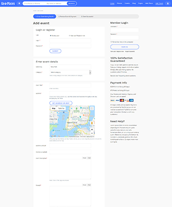The image size is (172, 207).
Task: Click the Sign In button
Action: tap(125, 47)
